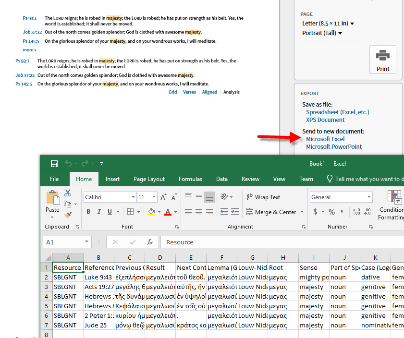Select the Format Painter brush
This screenshot has height=338, width=404.
coord(68,215)
